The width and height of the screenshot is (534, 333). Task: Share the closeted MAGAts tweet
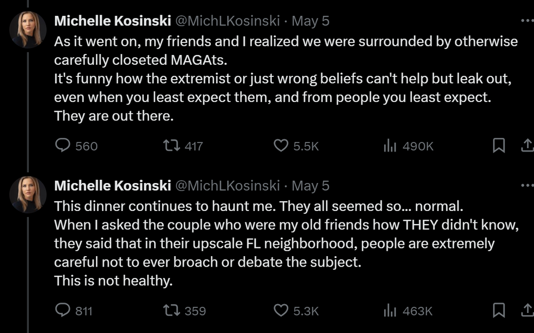point(527,146)
